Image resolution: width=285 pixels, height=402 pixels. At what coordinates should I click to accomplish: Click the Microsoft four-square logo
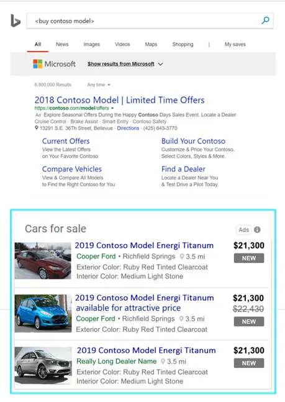38,64
